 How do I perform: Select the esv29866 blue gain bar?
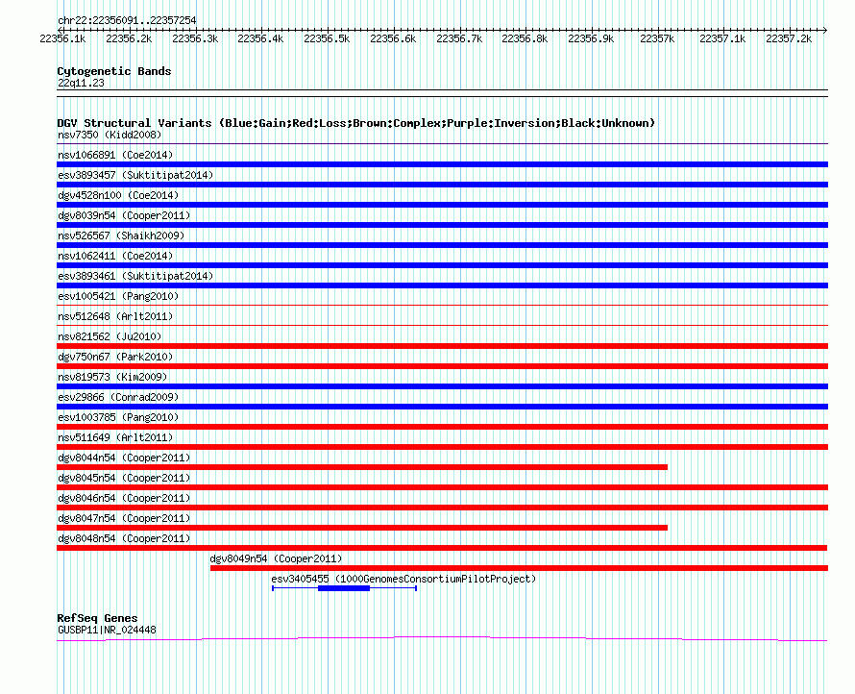[442, 407]
